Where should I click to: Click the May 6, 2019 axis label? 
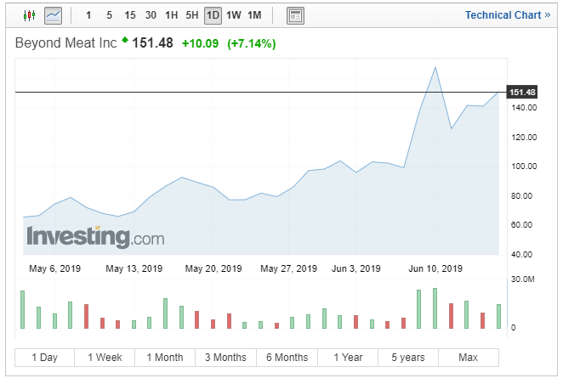(x=55, y=268)
